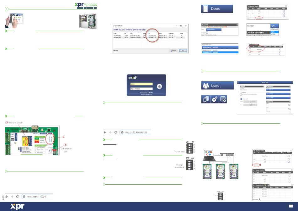Click the password field showing WS4-110034
The height and width of the screenshot is (211, 298).
coord(141,89)
